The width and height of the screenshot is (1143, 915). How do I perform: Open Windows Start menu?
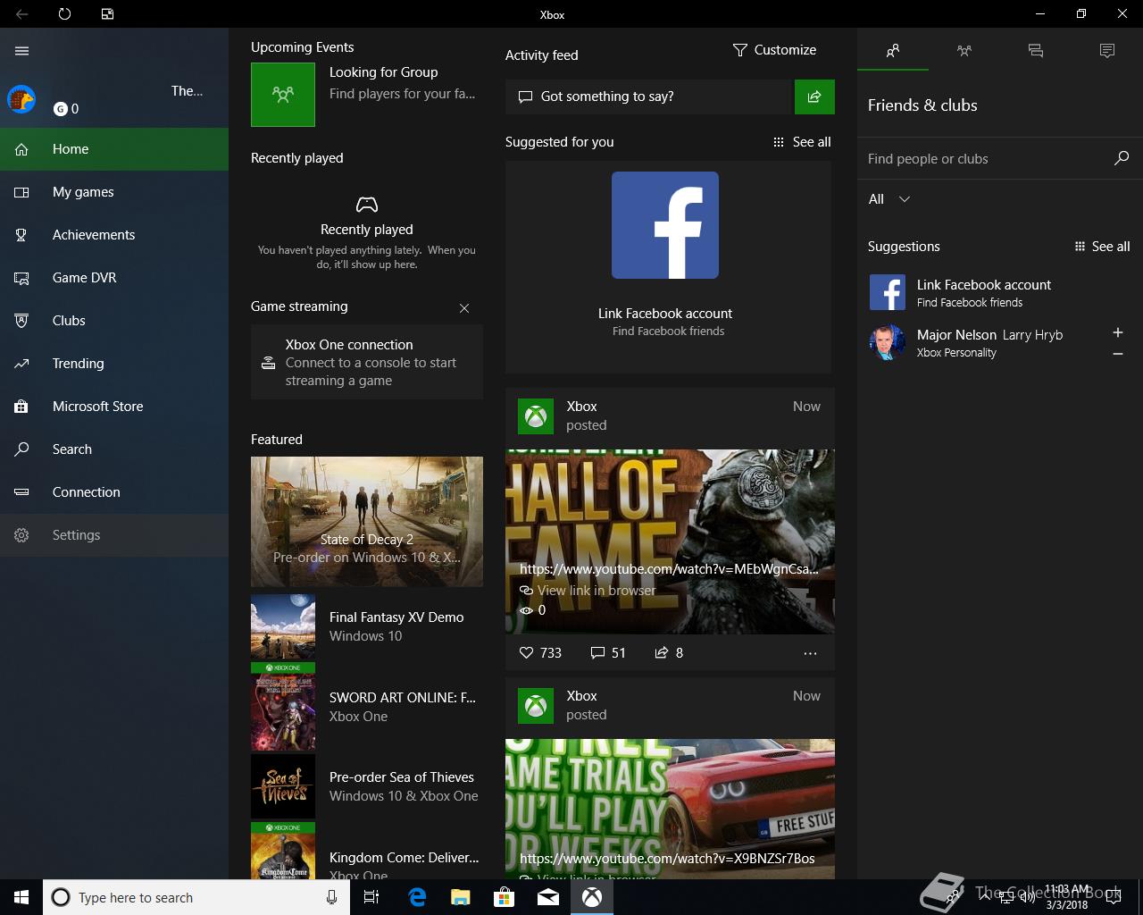[x=21, y=897]
